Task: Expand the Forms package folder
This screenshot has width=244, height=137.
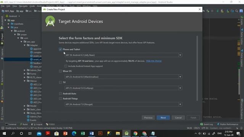Action: (24, 74)
